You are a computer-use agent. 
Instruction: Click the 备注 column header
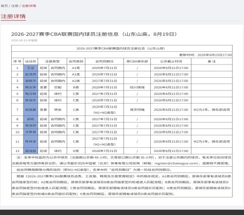212,62
